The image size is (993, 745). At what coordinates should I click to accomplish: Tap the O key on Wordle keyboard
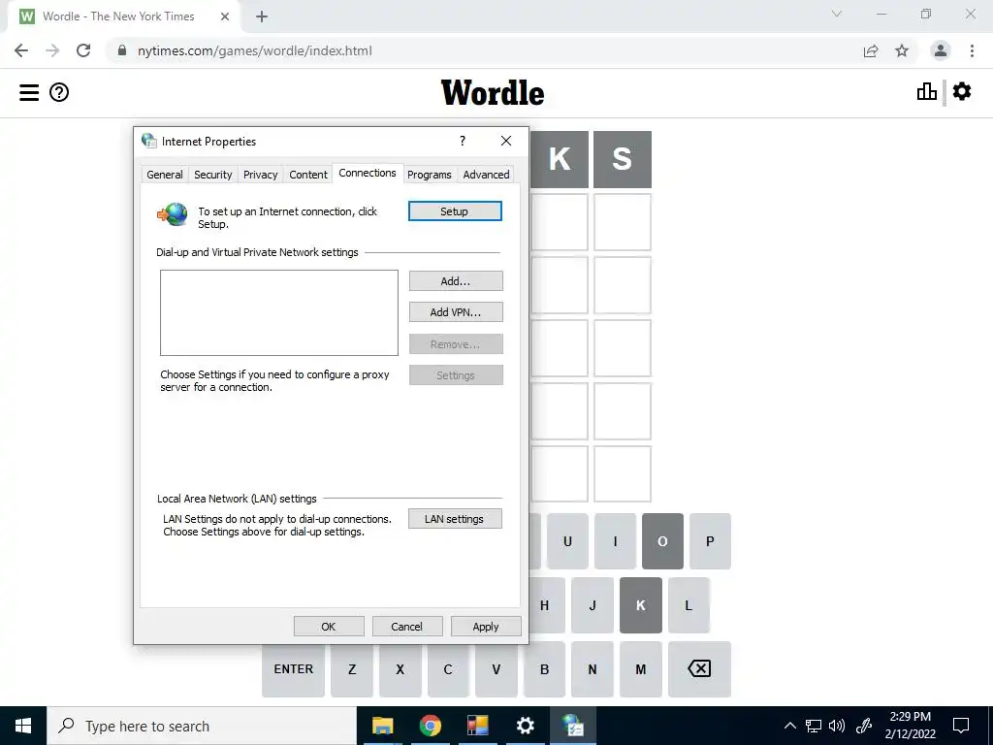[662, 541]
